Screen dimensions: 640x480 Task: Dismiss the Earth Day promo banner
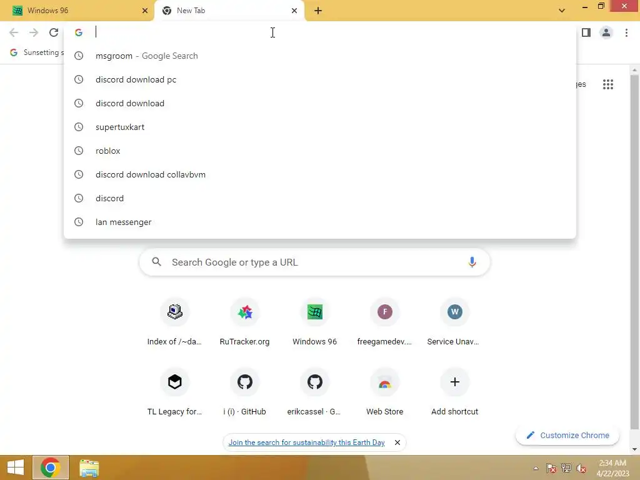pyautogui.click(x=397, y=442)
